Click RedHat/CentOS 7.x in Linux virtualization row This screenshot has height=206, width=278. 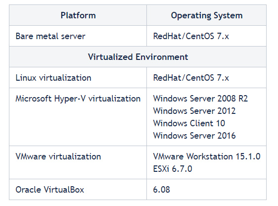(191, 78)
